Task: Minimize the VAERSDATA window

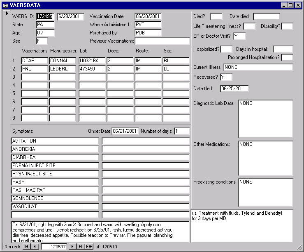Action: pos(284,5)
